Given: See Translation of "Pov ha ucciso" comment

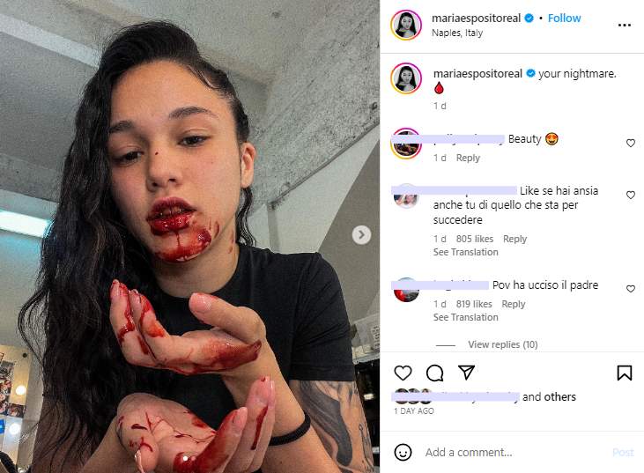Looking at the screenshot, I should tap(465, 317).
